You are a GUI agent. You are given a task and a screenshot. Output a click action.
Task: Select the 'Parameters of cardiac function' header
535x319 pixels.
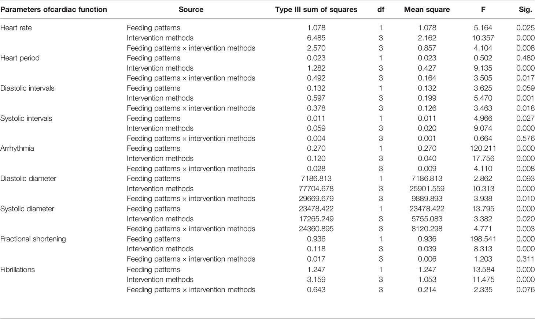(53, 10)
